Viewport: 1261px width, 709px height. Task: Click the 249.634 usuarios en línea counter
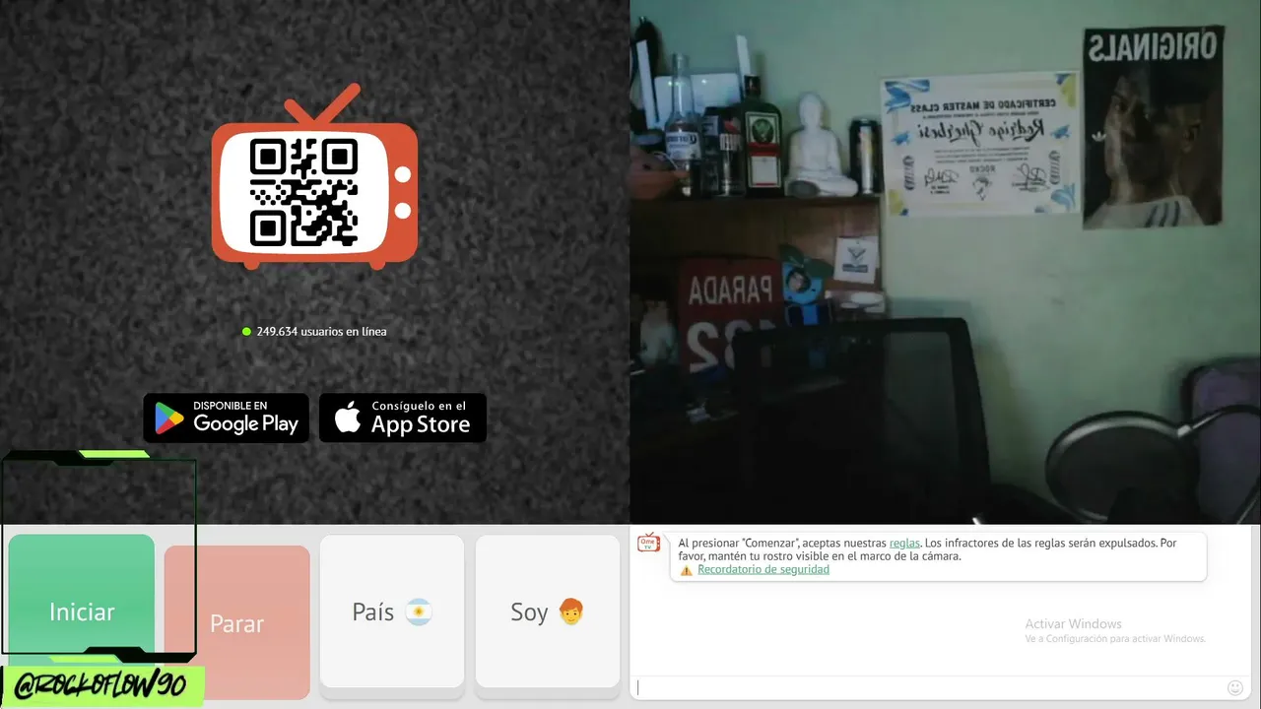coord(314,332)
